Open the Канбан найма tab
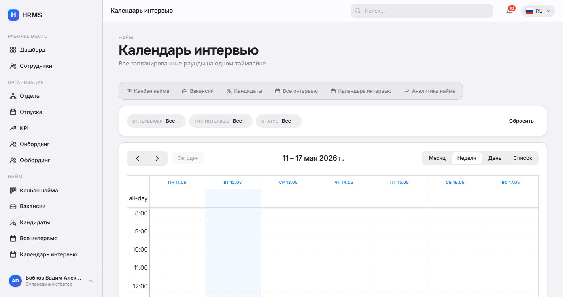The width and height of the screenshot is (563, 297). pos(148,91)
